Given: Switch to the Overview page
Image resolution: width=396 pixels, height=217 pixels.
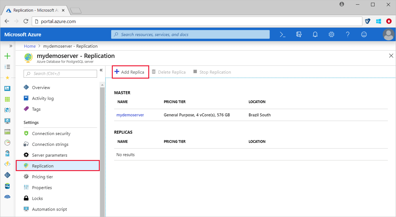Looking at the screenshot, I should (x=40, y=87).
